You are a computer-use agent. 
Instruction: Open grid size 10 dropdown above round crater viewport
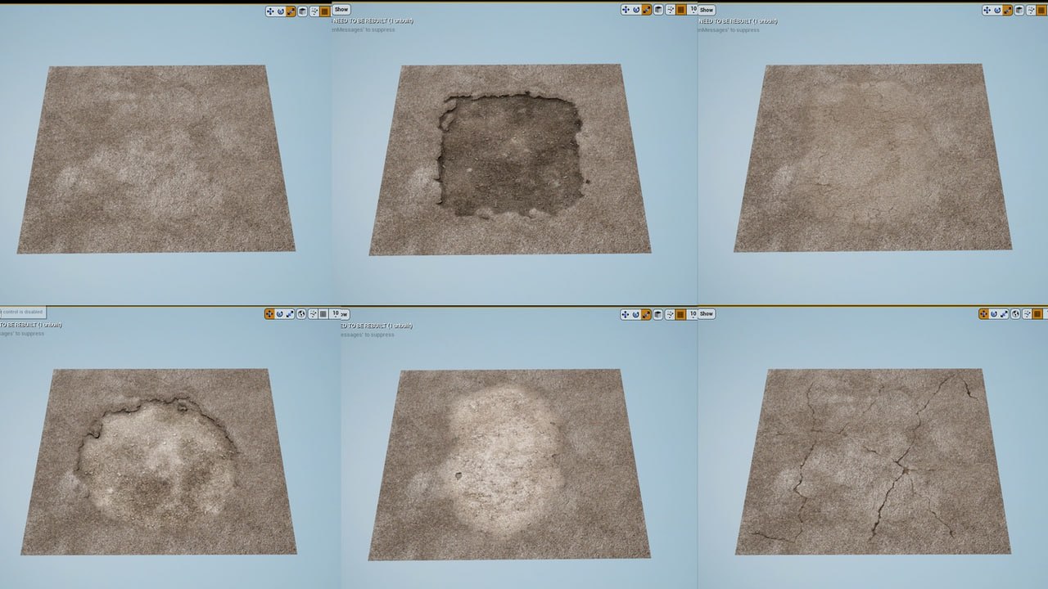[x=336, y=313]
